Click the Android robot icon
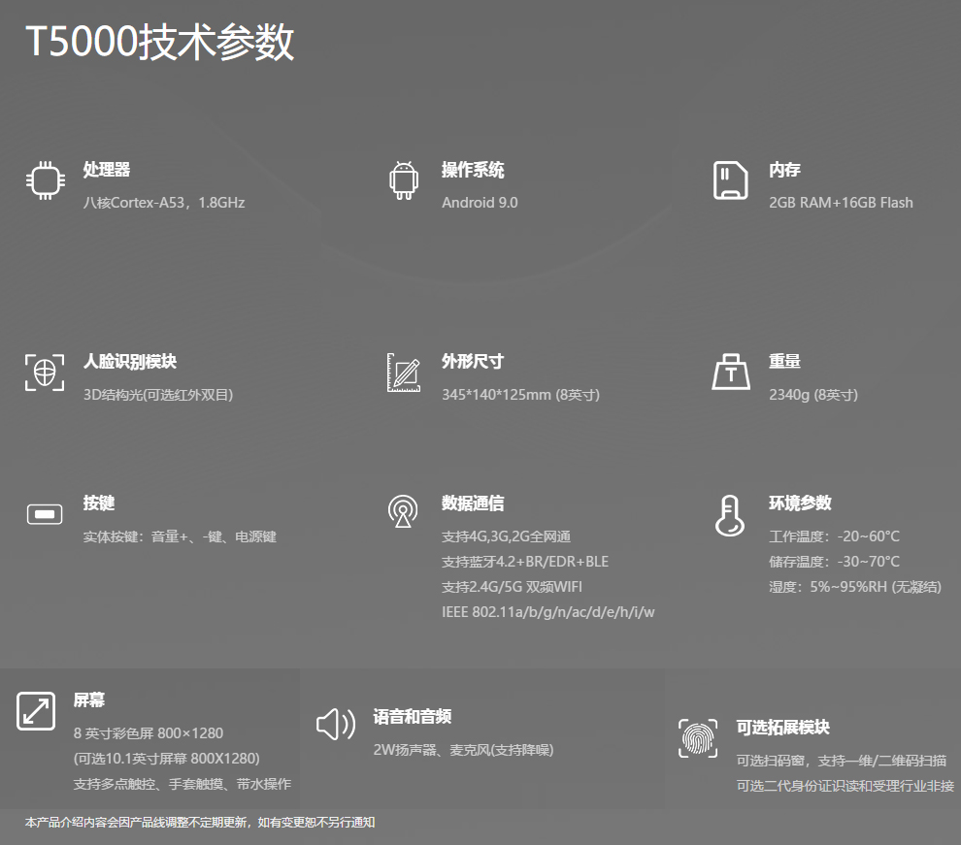 404,180
